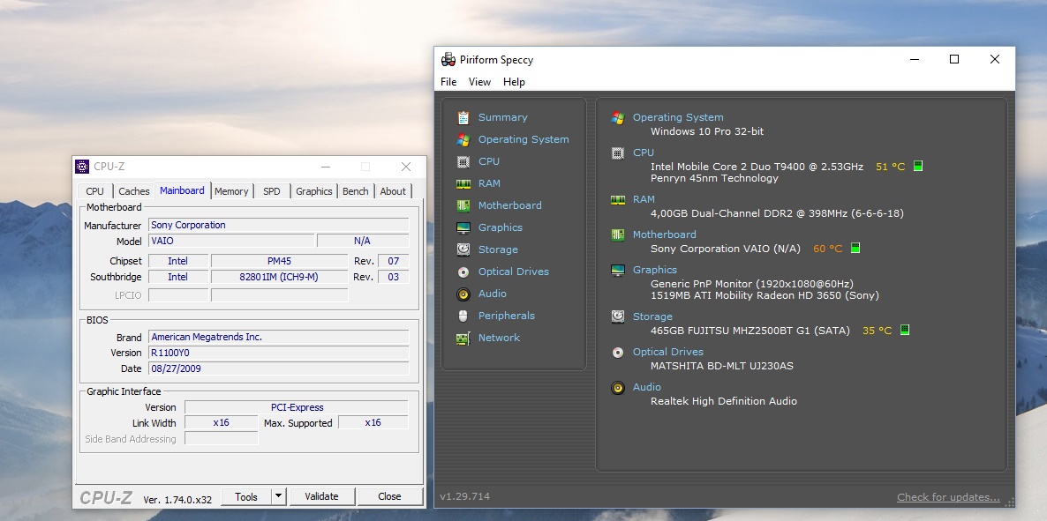This screenshot has height=521, width=1047.
Task: Click the green CPU temperature indicator icon
Action: 918,166
